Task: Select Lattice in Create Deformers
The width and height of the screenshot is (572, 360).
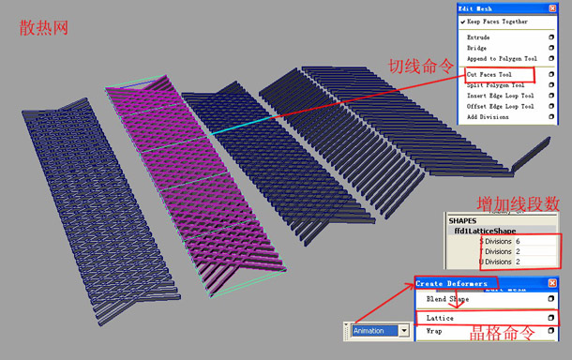Action: pyautogui.click(x=440, y=318)
